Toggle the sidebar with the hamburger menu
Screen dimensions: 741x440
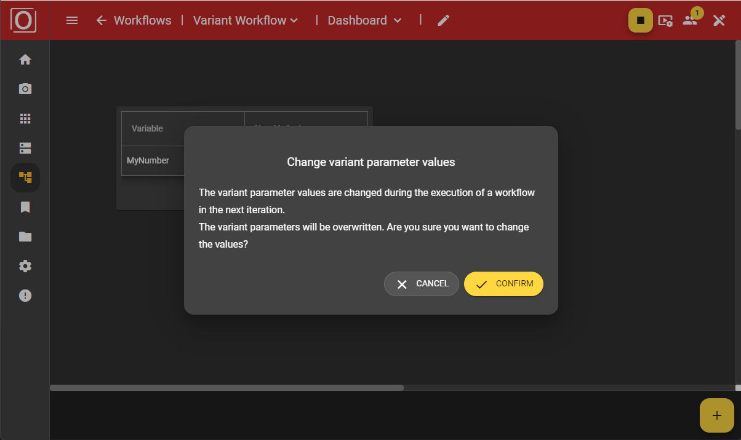point(71,20)
